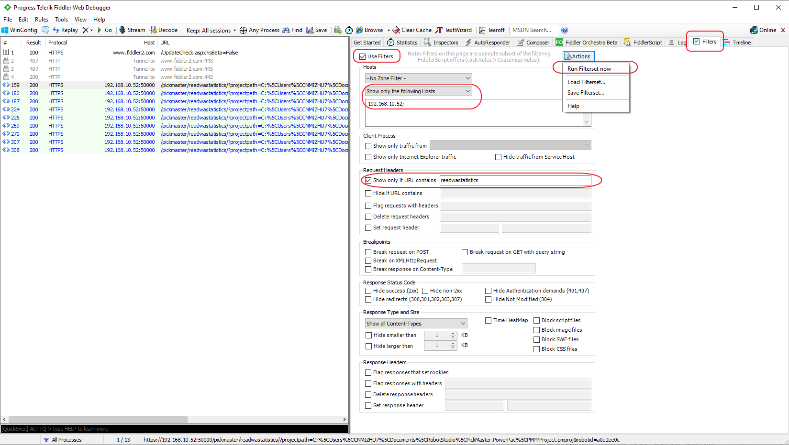Image resolution: width=789 pixels, height=445 pixels.
Task: Click the QuickExec command box
Action: tap(174, 429)
